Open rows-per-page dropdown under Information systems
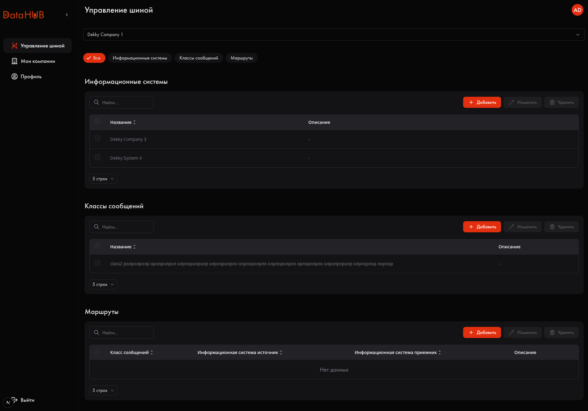588x411 pixels. coord(103,179)
